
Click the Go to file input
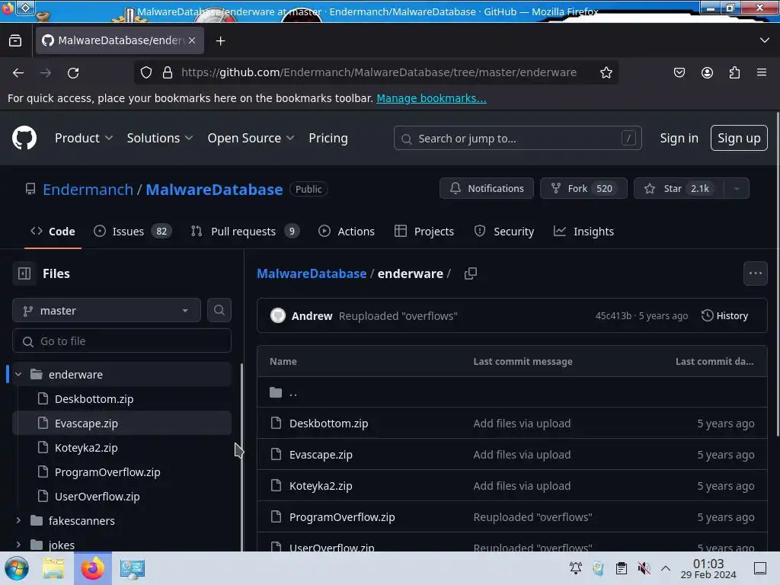[x=122, y=340]
